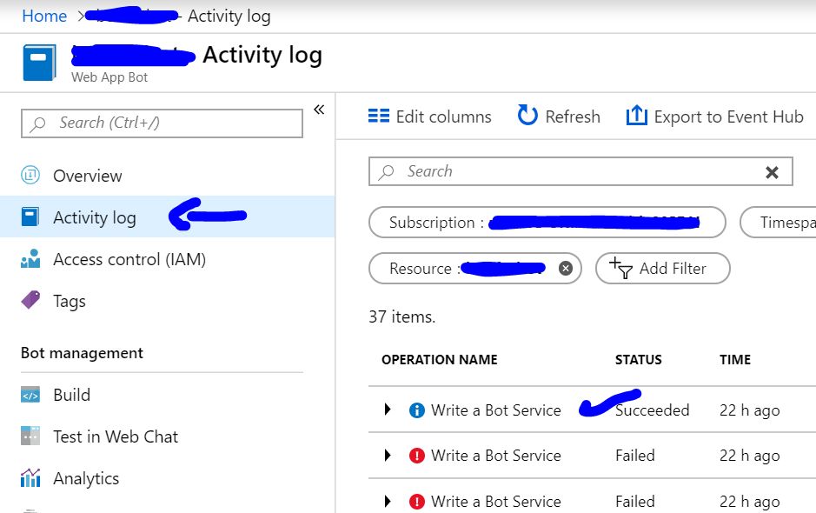Click the purple Tags icon
Image resolution: width=816 pixels, height=513 pixels.
coord(30,300)
